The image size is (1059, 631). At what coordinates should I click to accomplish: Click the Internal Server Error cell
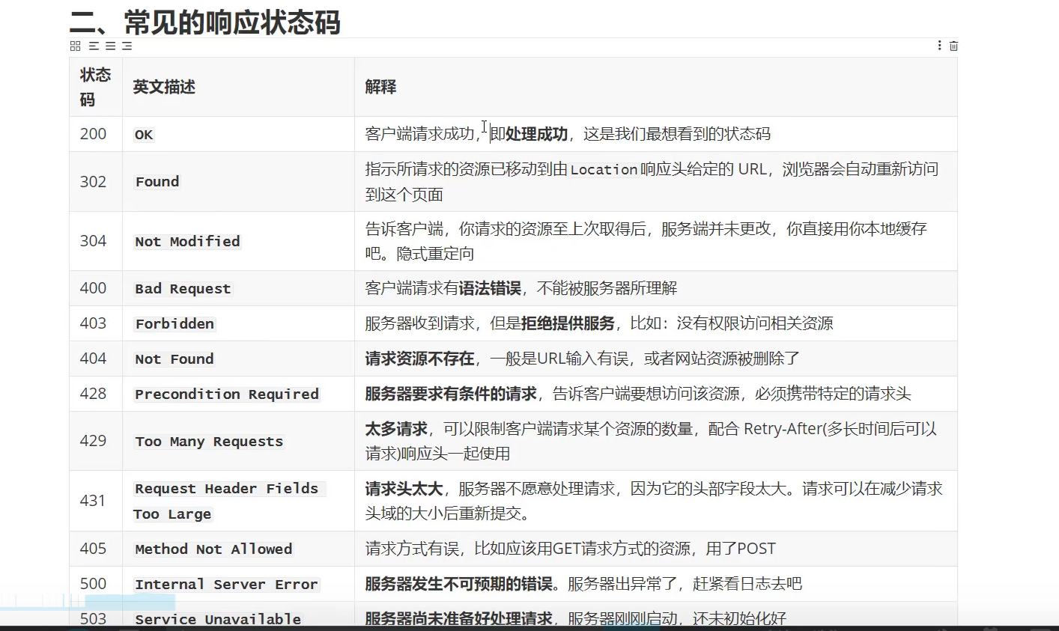click(238, 584)
